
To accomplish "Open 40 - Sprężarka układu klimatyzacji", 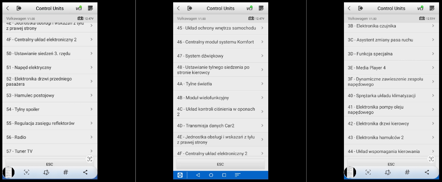I will (x=391, y=95).
